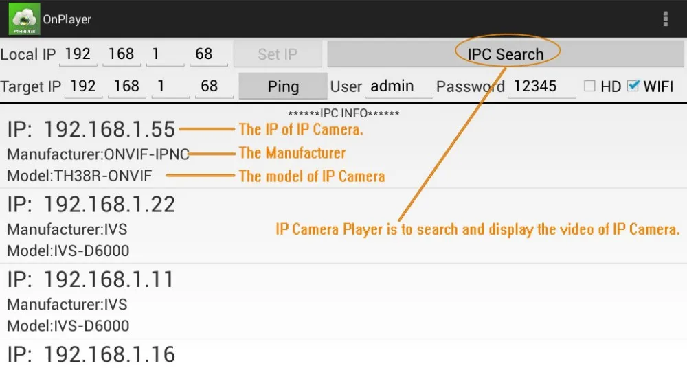Click Target IP first octet field
687x370 pixels.
83,86
